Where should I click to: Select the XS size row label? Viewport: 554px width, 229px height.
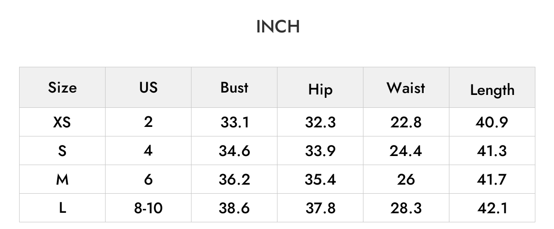(x=62, y=122)
